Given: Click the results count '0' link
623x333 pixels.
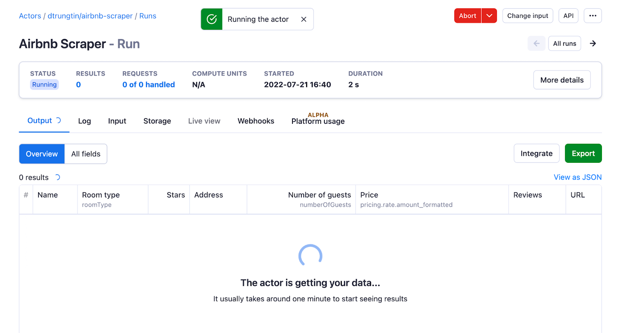Looking at the screenshot, I should point(79,85).
